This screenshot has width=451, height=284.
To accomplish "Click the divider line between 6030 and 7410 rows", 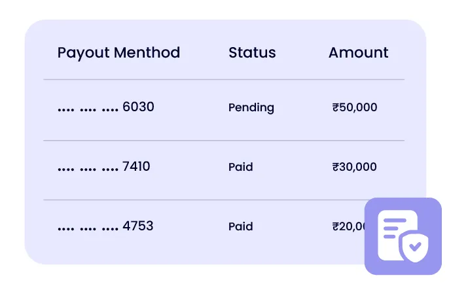I will pyautogui.click(x=224, y=140).
